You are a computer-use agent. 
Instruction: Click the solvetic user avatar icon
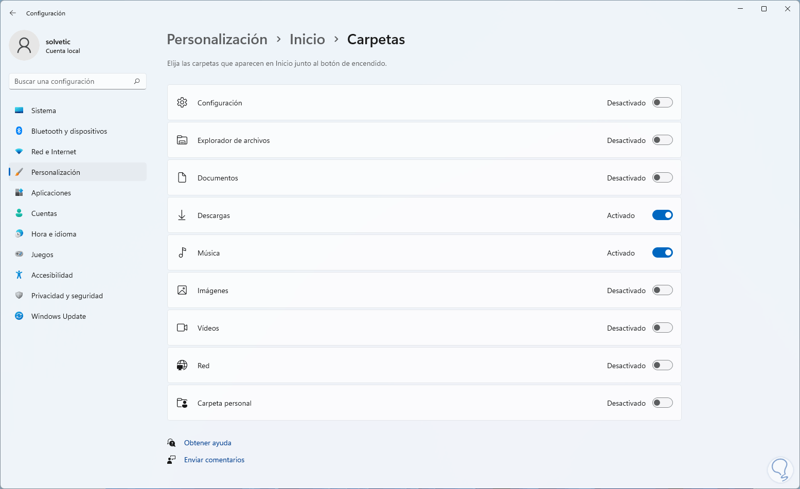click(x=24, y=45)
